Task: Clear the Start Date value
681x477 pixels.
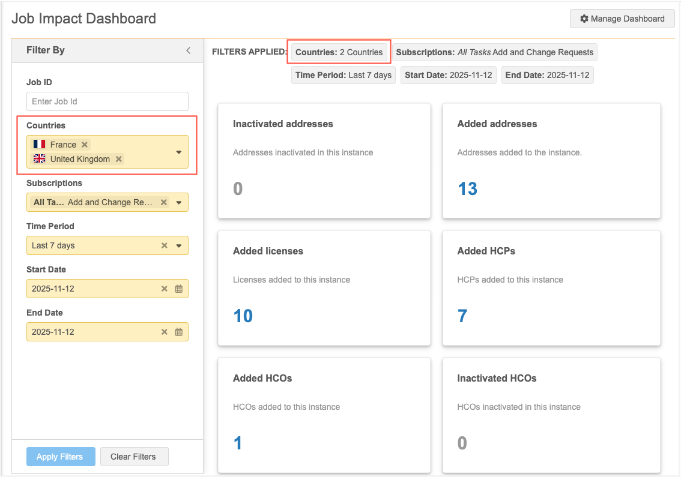Action: click(165, 289)
